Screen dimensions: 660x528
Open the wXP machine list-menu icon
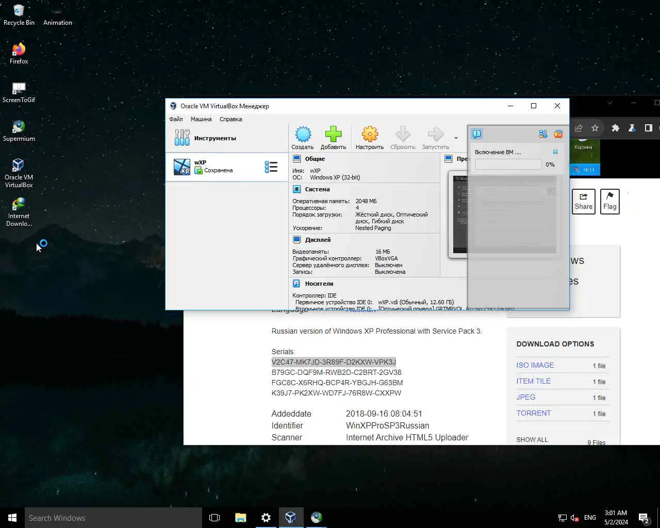coord(271,167)
